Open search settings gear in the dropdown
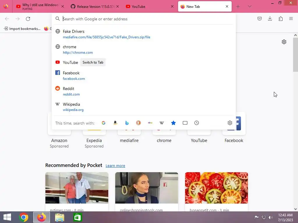This screenshot has width=298, height=223. [230, 123]
